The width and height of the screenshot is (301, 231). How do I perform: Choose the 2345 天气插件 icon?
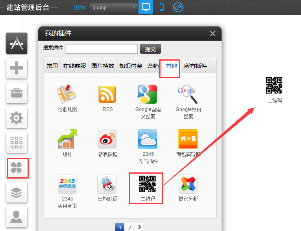[x=147, y=139]
